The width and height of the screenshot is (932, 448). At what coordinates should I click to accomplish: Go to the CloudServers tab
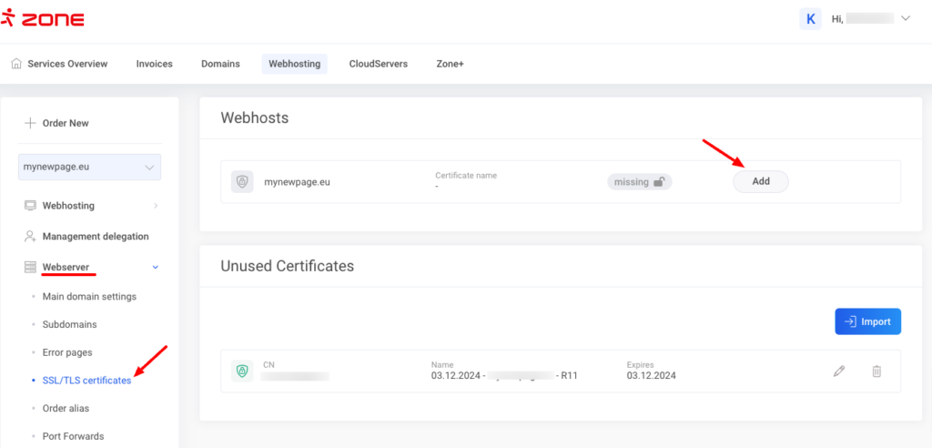pos(378,64)
